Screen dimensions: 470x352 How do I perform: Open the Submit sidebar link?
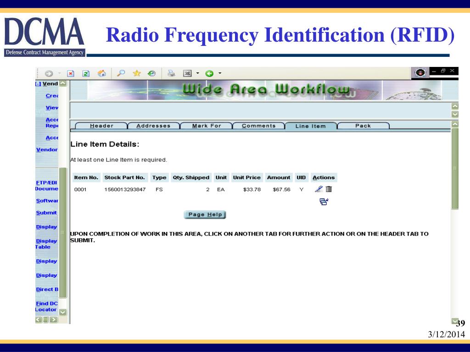(x=46, y=213)
